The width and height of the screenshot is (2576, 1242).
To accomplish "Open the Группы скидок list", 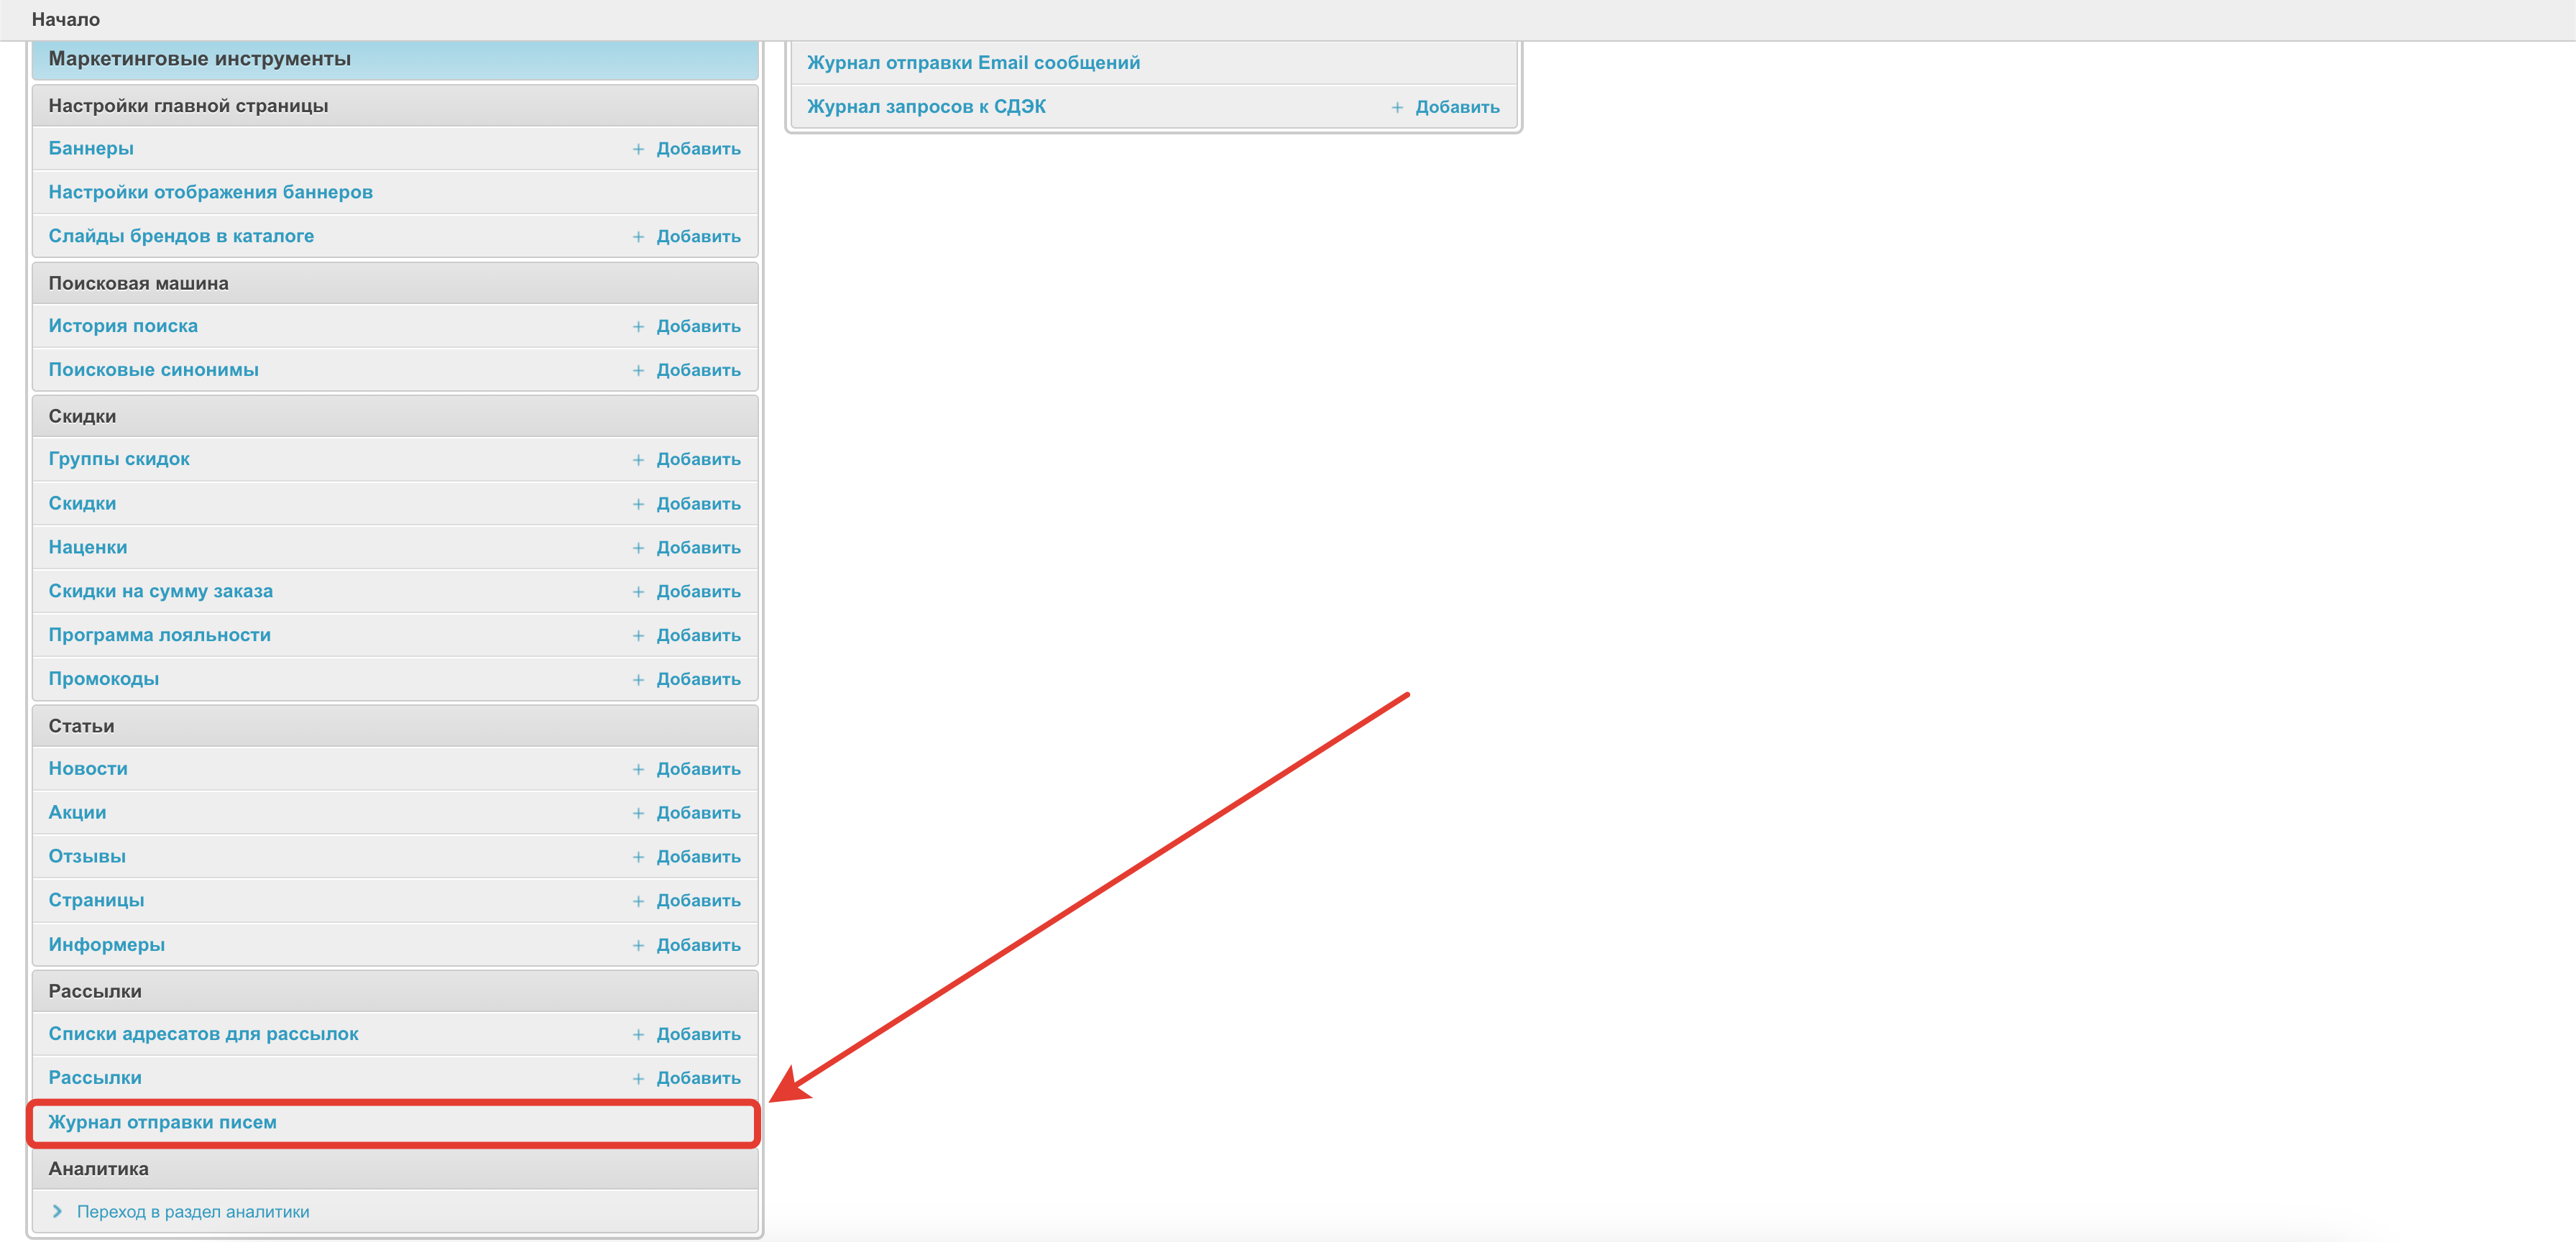I will tap(119, 459).
